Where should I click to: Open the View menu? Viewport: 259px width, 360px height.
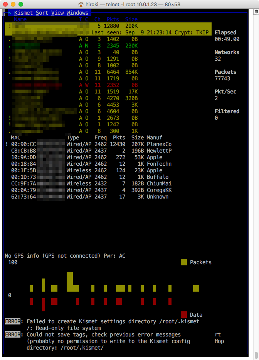[x=57, y=13]
